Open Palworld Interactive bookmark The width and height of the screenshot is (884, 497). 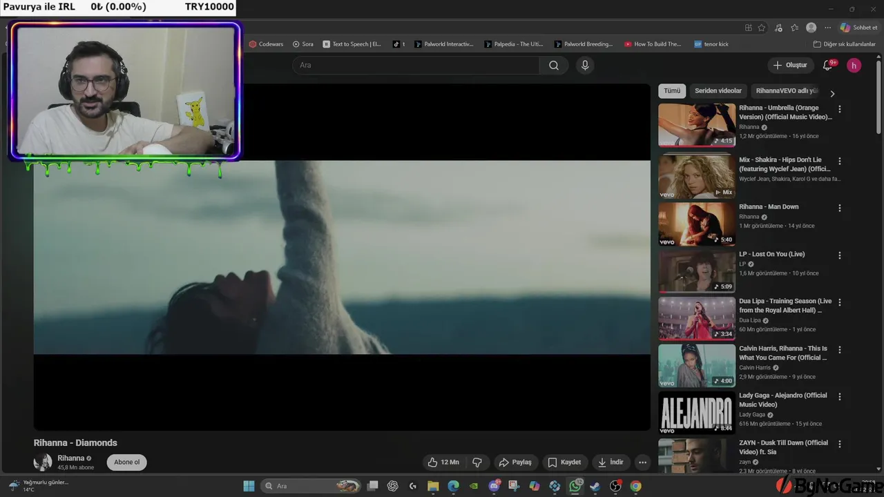pyautogui.click(x=444, y=44)
